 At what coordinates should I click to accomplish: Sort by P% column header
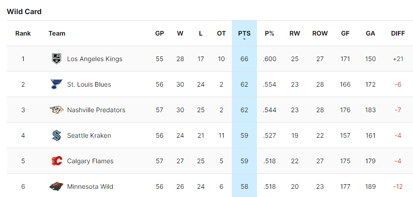click(269, 33)
